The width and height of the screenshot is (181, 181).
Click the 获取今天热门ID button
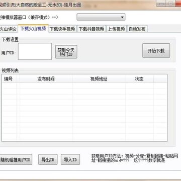[66, 52]
